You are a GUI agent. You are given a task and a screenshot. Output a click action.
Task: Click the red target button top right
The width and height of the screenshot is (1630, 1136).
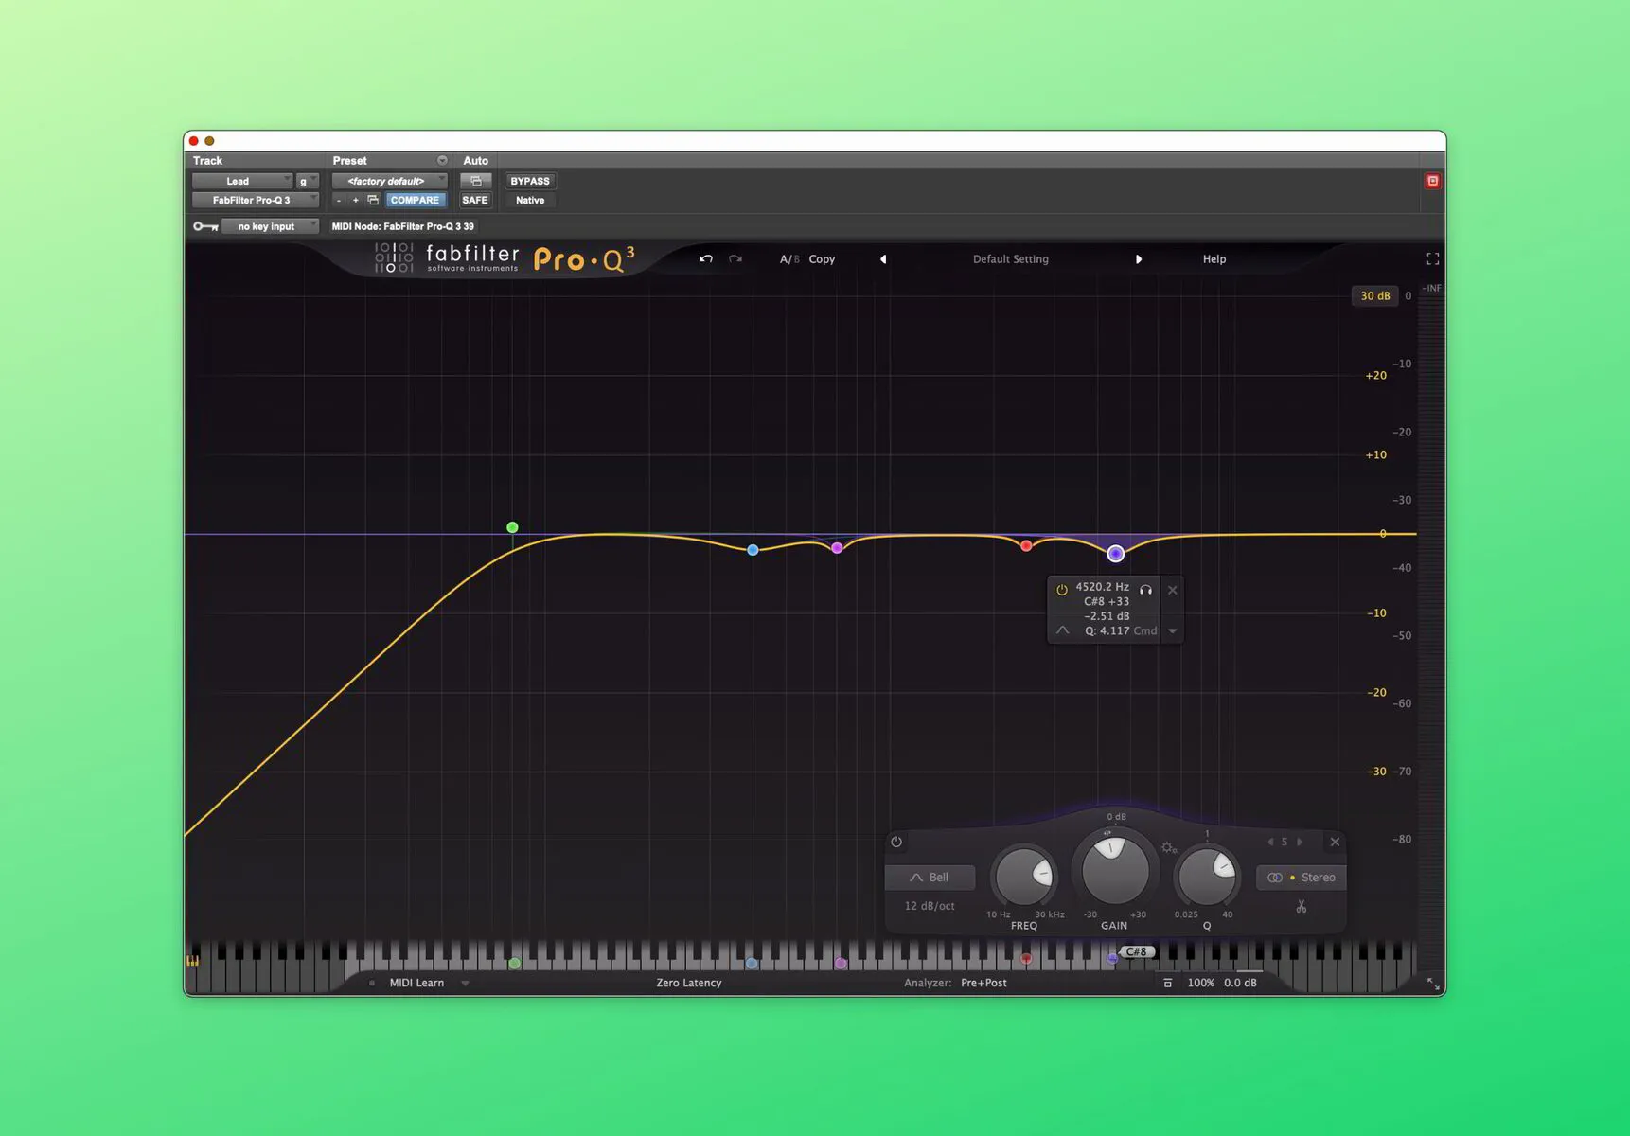[1432, 181]
